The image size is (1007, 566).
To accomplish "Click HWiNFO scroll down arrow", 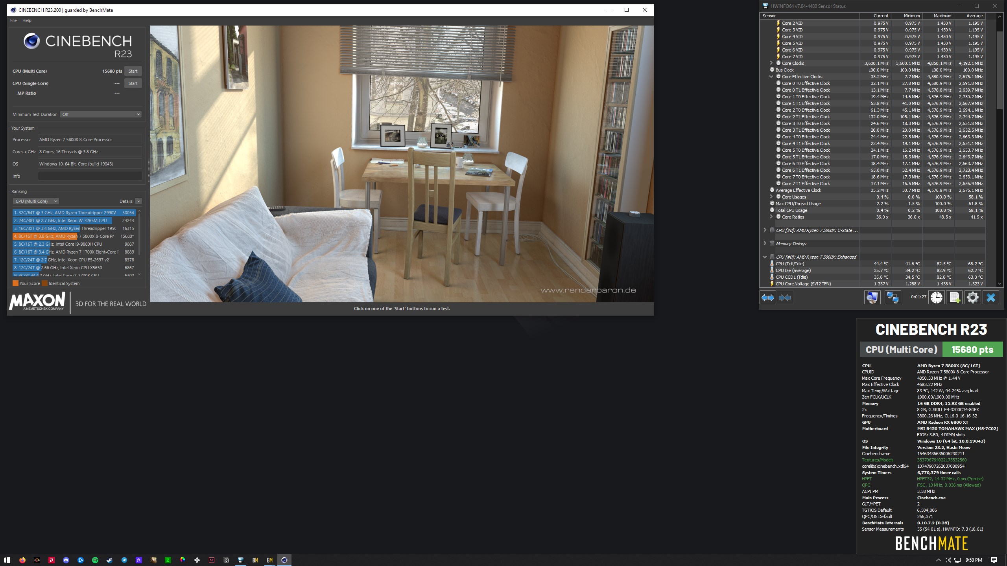I will tap(1000, 284).
